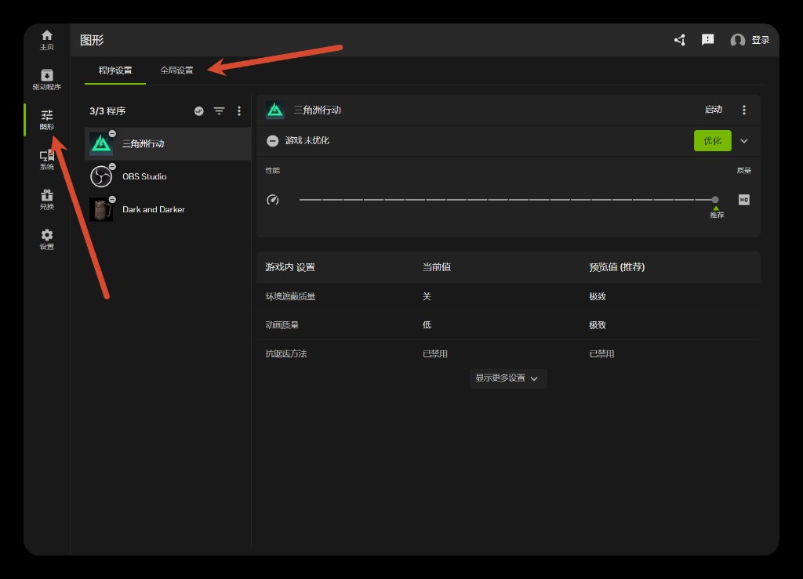This screenshot has height=579, width=803.
Task: Click the 抗锯齿方法 setting row
Action: 508,354
